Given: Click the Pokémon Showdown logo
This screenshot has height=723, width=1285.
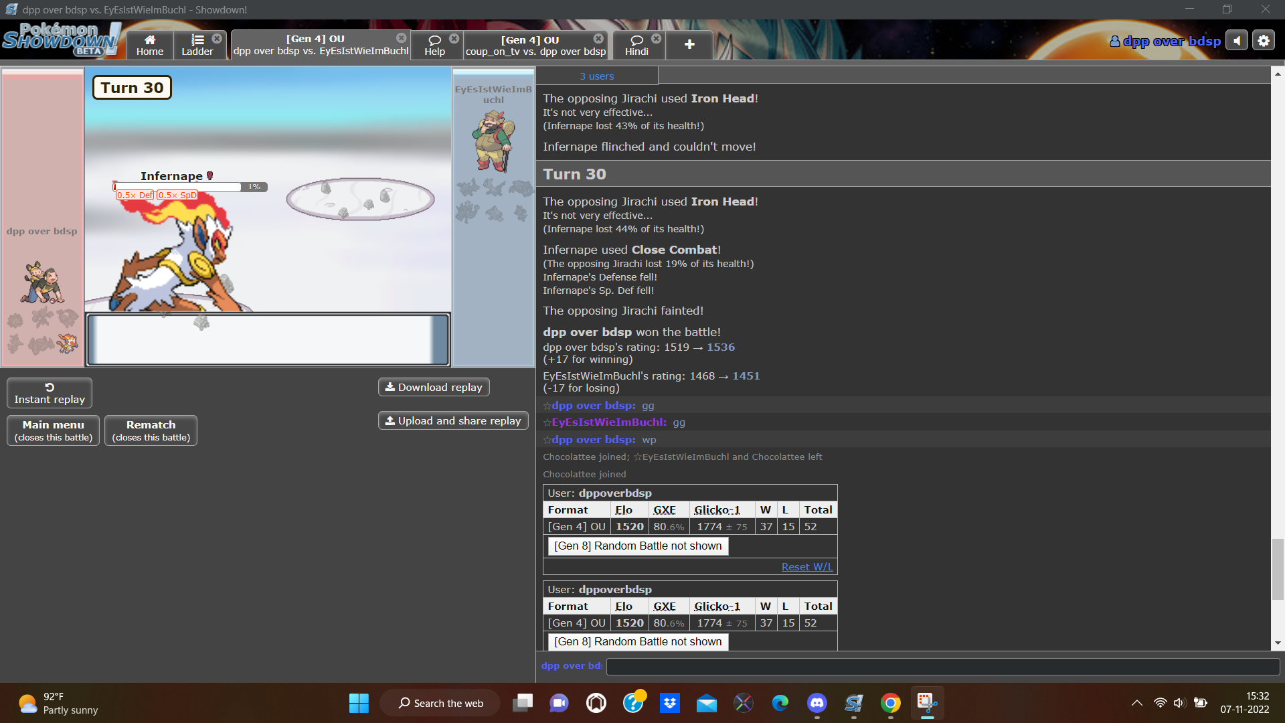Looking at the screenshot, I should pyautogui.click(x=61, y=39).
